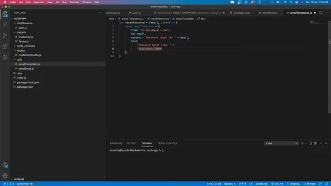The image size is (331, 186).
Task: Change indentation via Spaces: 4
Action: pyautogui.click(x=230, y=184)
